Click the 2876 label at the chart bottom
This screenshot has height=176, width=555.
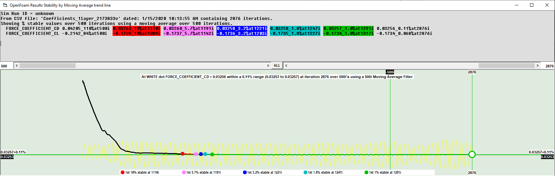(472, 173)
